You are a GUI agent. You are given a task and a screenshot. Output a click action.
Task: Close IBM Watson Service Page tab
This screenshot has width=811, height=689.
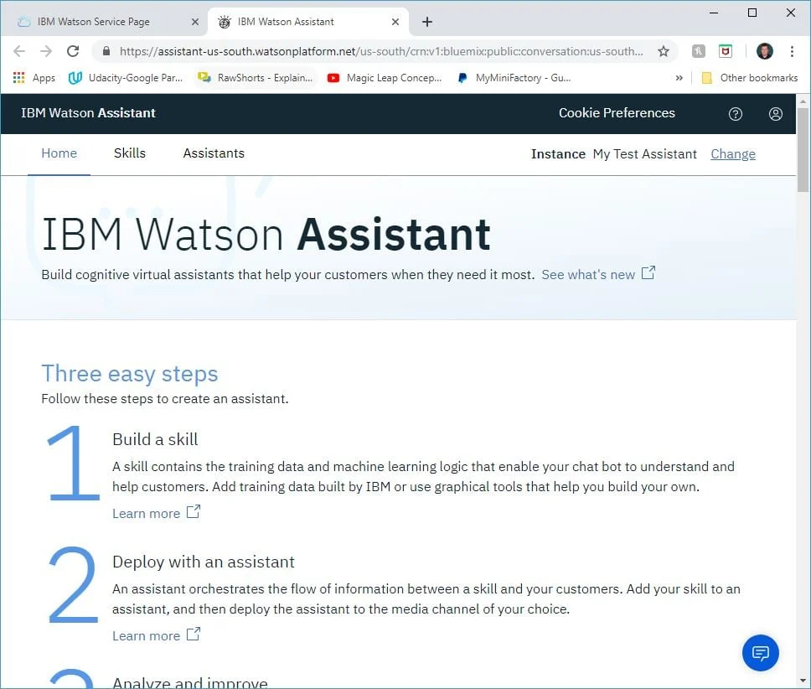195,22
